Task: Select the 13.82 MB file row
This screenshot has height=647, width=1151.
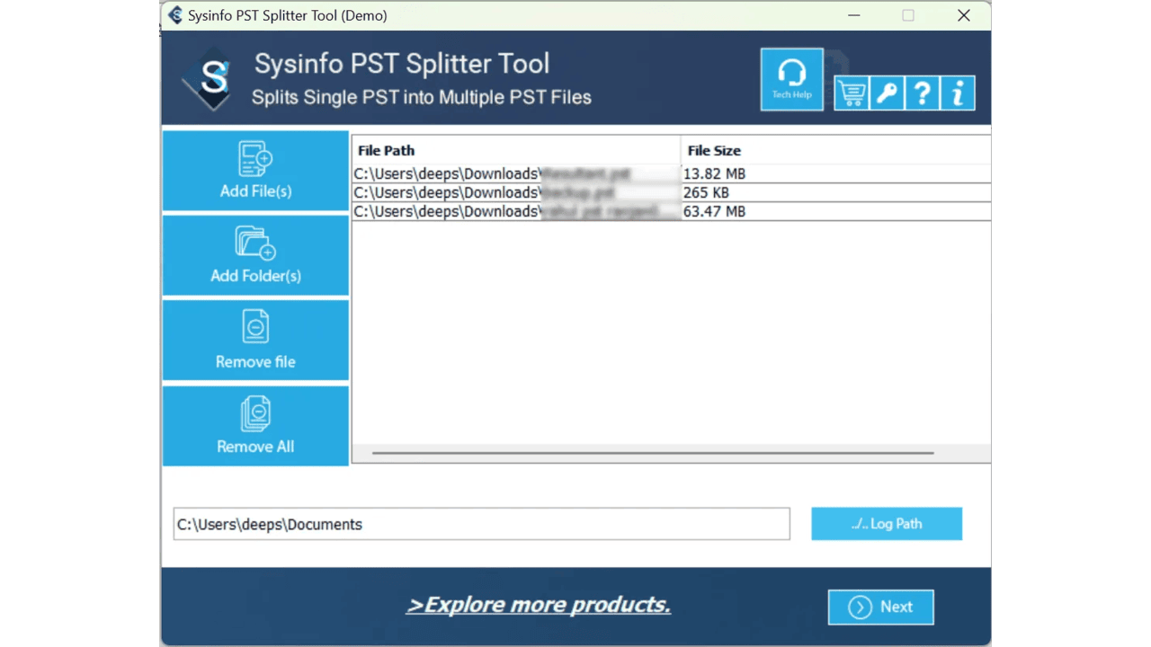Action: coord(671,173)
